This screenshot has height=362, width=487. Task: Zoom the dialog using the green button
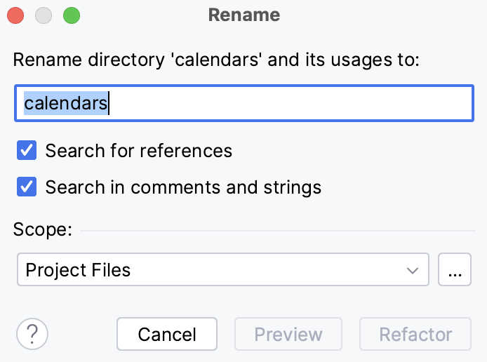coord(71,15)
